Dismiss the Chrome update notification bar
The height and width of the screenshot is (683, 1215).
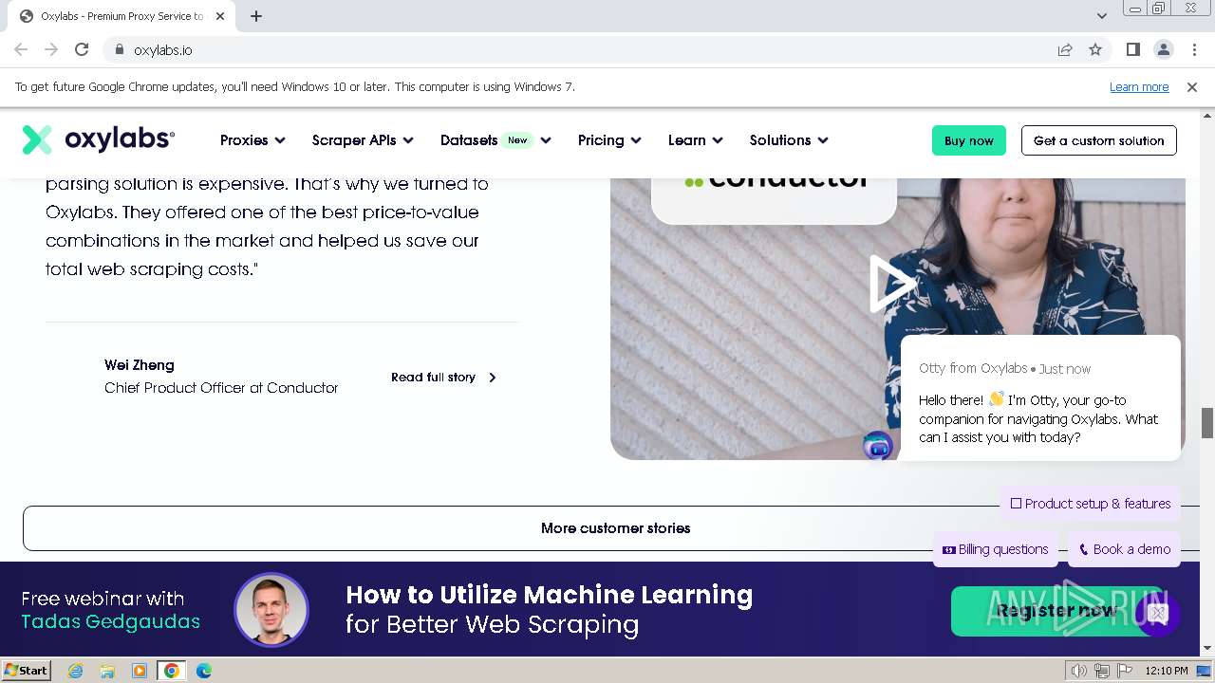tap(1192, 86)
